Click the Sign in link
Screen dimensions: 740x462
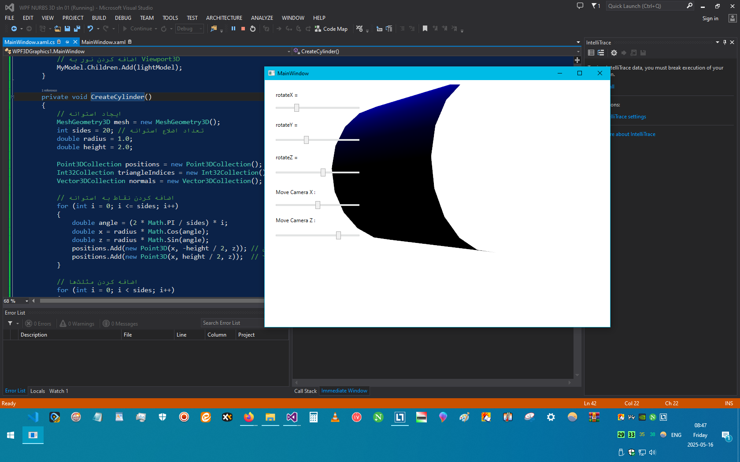[710, 18]
